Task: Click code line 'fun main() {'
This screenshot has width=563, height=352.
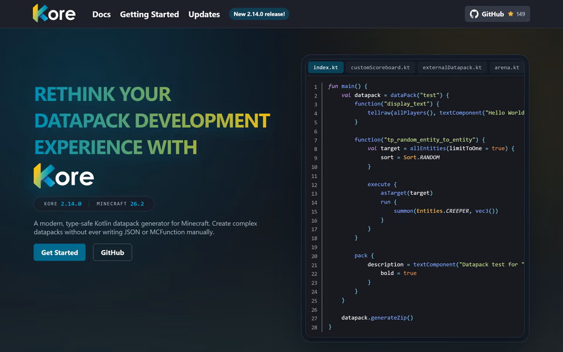Action: (x=348, y=86)
